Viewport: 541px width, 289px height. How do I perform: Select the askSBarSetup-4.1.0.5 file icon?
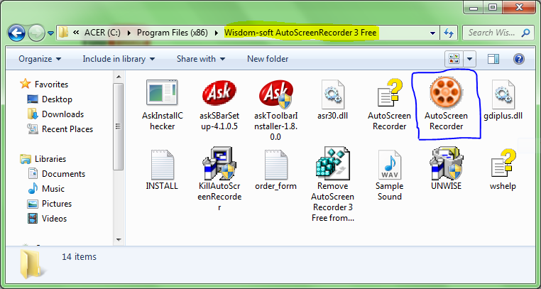[219, 92]
